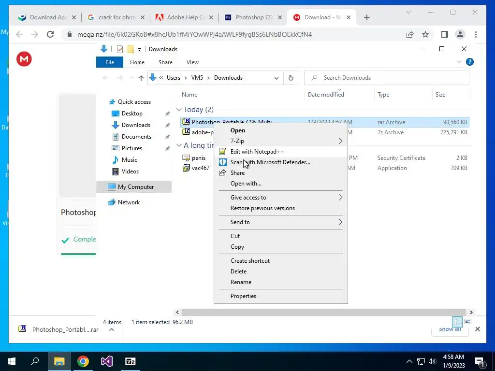The image size is (495, 371).
Task: Open the quick access toolbar customize dropdown
Action: point(139,50)
